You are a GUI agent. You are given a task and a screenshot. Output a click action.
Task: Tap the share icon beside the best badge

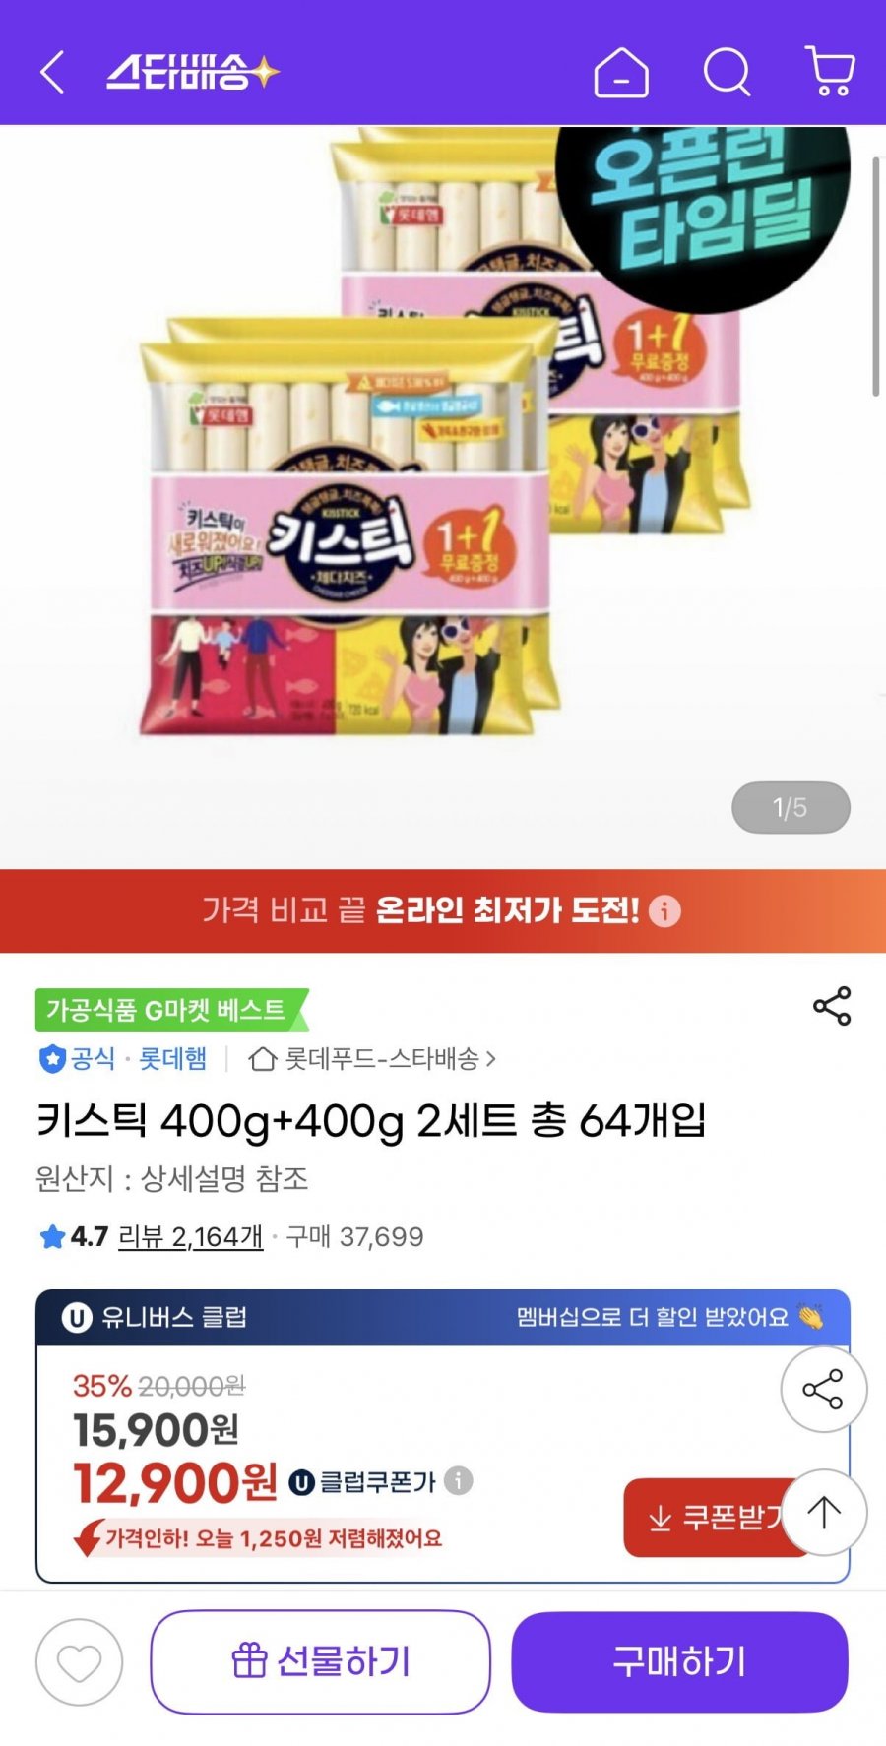click(x=832, y=1006)
